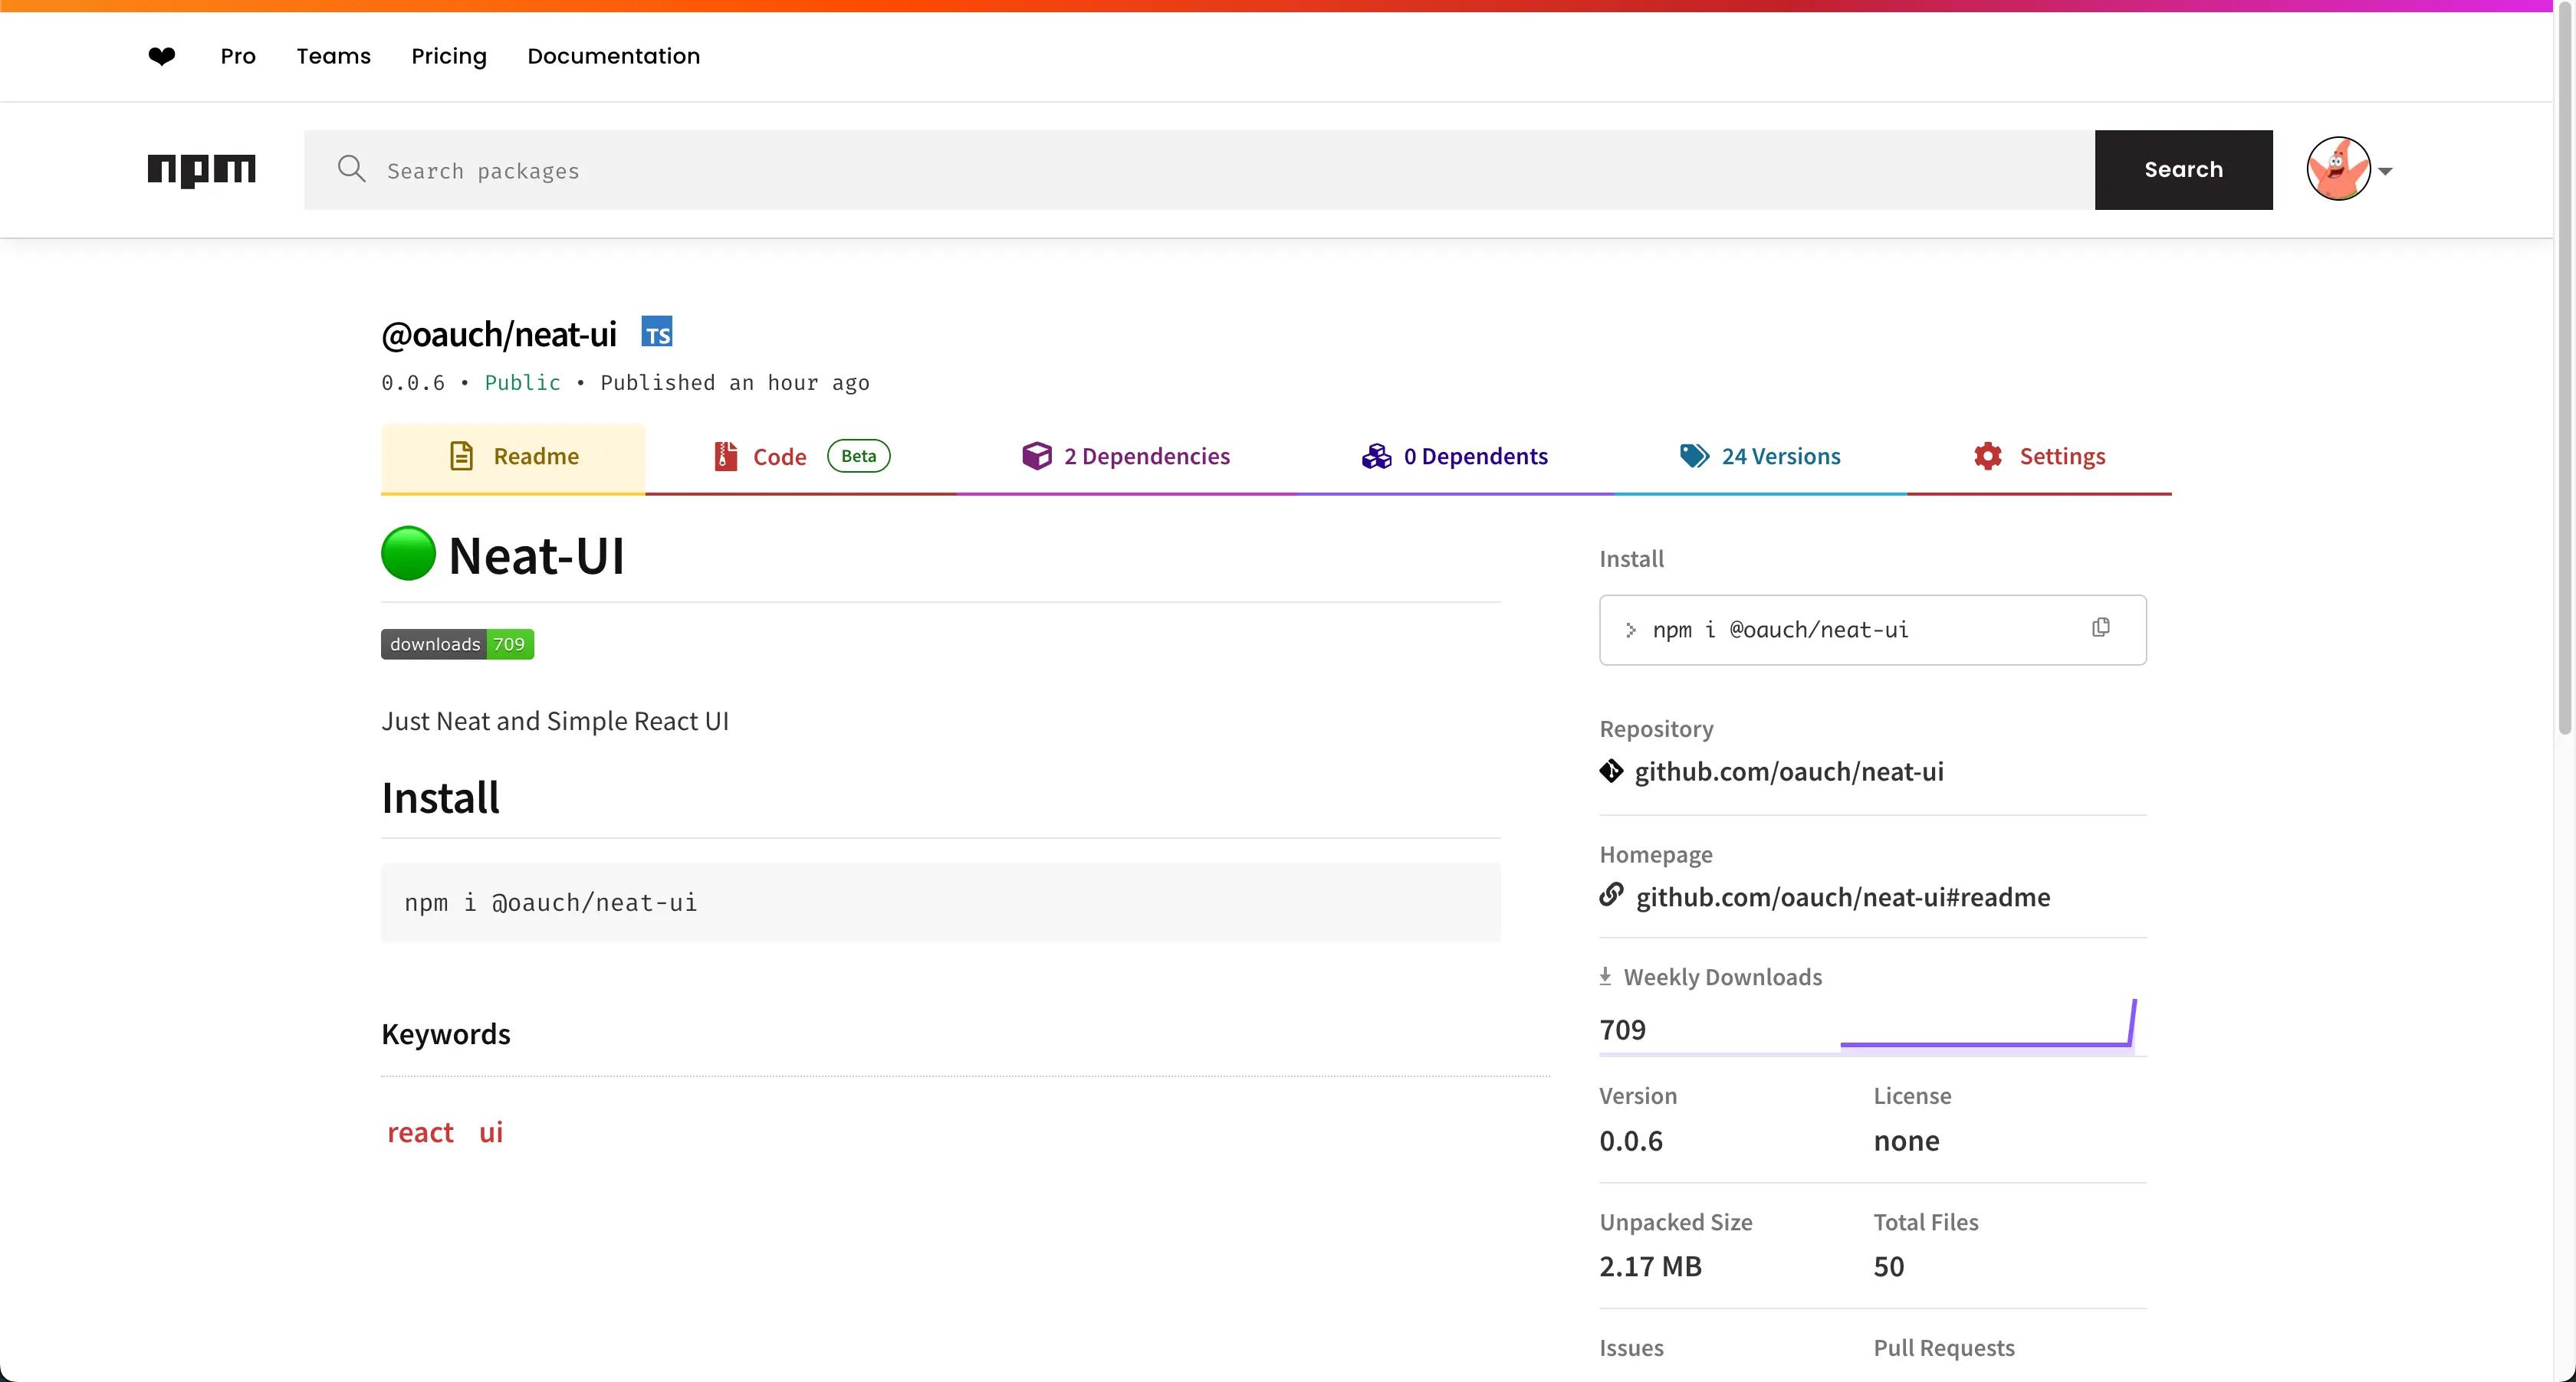Image resolution: width=2576 pixels, height=1382 pixels.
Task: Click the Beta badge on Code tab
Action: (858, 456)
